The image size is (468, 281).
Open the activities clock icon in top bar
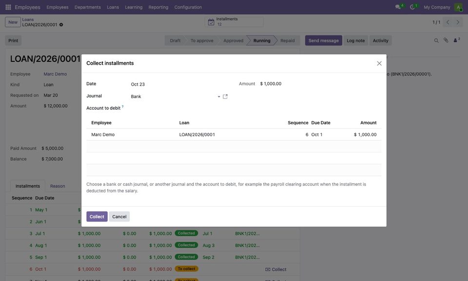pyautogui.click(x=413, y=7)
